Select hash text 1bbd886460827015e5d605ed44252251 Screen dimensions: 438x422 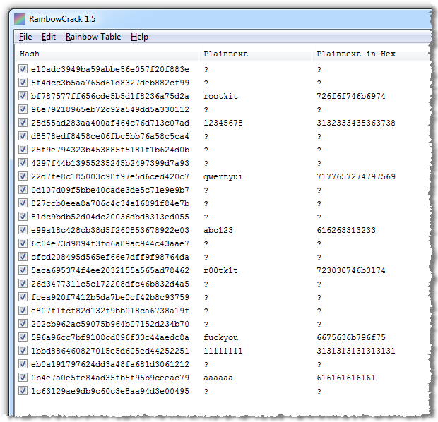click(110, 351)
